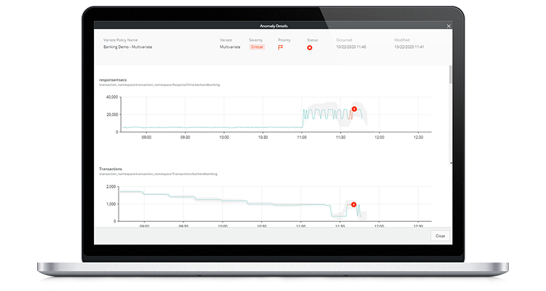Click the red priority flag icon
Viewport: 546px width, 291px height.
tap(280, 47)
